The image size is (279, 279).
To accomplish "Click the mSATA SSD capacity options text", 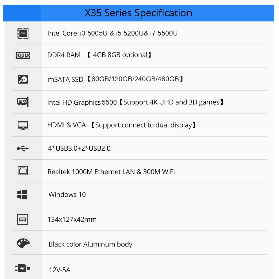I will coord(116,79).
